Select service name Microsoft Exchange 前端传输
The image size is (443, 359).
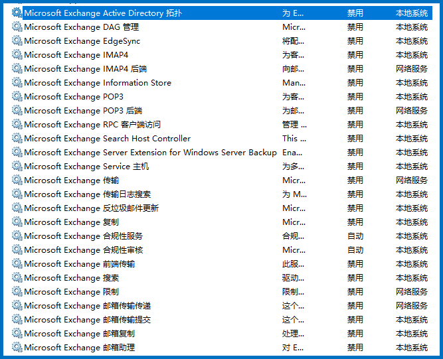click(80, 264)
